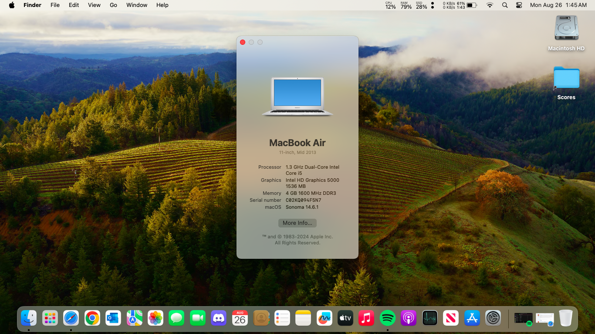The image size is (595, 334).
Task: Click the CPU 12% menu bar indicator
Action: pos(390,5)
